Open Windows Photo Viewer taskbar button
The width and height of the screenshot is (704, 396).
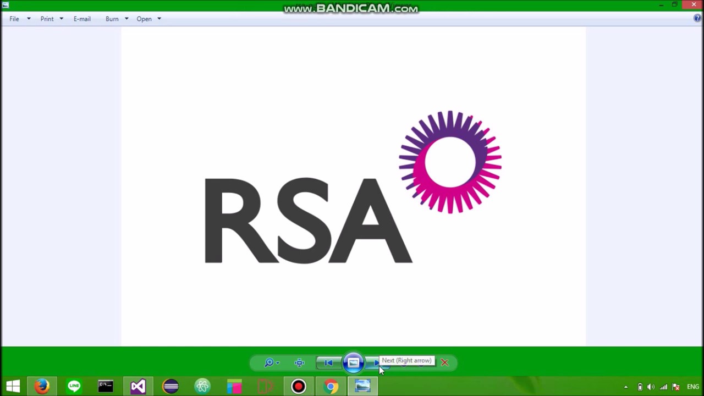pyautogui.click(x=362, y=387)
